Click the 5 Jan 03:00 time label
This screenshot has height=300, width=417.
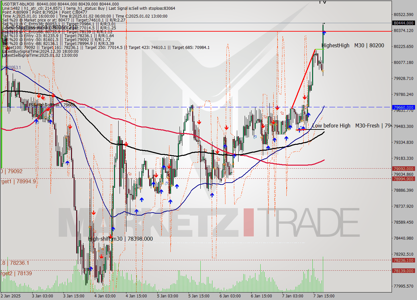click(x=167, y=296)
